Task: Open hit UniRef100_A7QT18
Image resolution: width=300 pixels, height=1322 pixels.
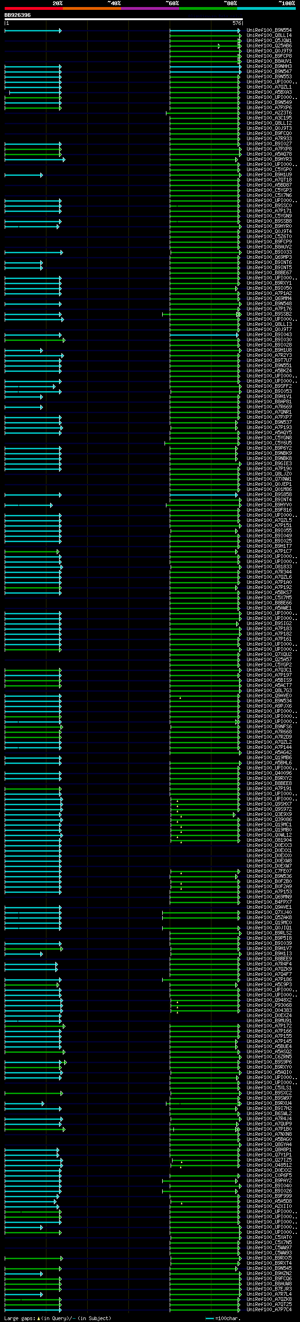Action: 269,180
